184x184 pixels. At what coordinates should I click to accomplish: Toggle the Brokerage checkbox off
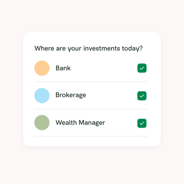point(142,96)
